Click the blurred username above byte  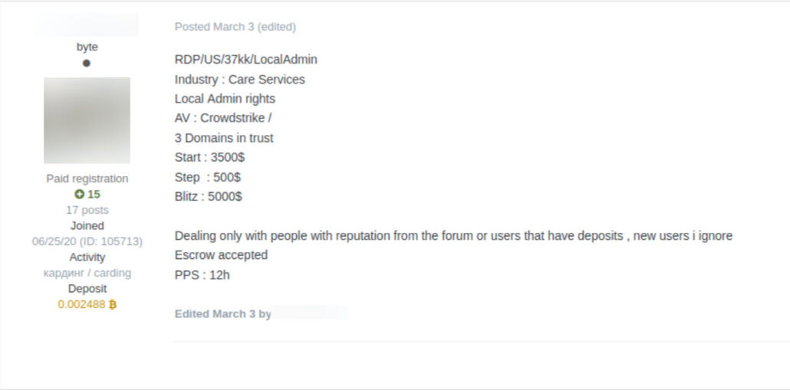[87, 25]
